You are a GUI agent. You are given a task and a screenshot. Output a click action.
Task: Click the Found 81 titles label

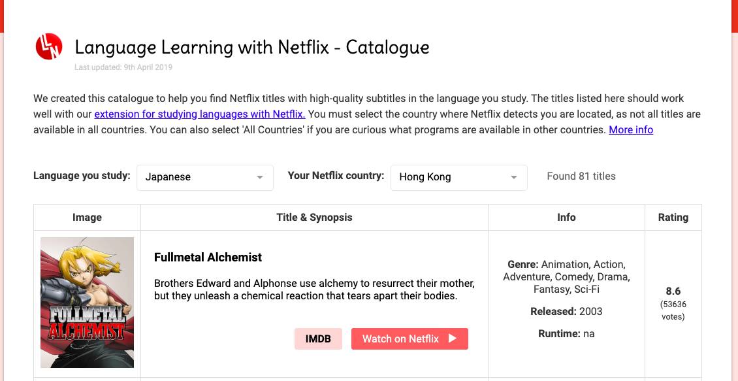point(581,176)
